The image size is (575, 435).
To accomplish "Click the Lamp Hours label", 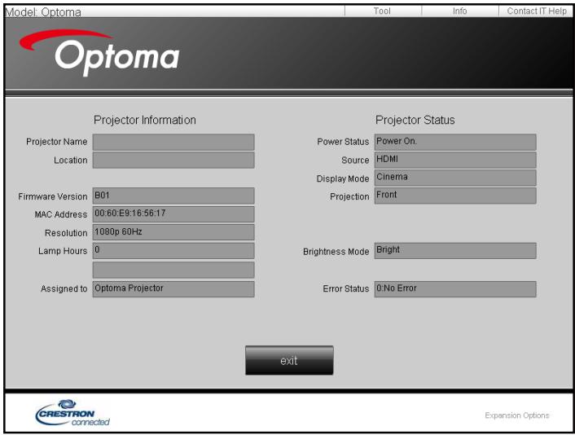I will [x=63, y=251].
